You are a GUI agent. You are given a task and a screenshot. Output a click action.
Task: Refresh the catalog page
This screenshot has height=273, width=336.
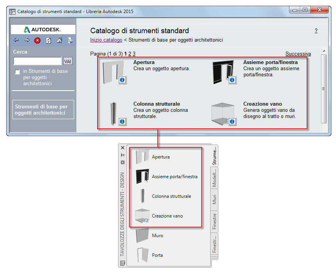pos(49,40)
